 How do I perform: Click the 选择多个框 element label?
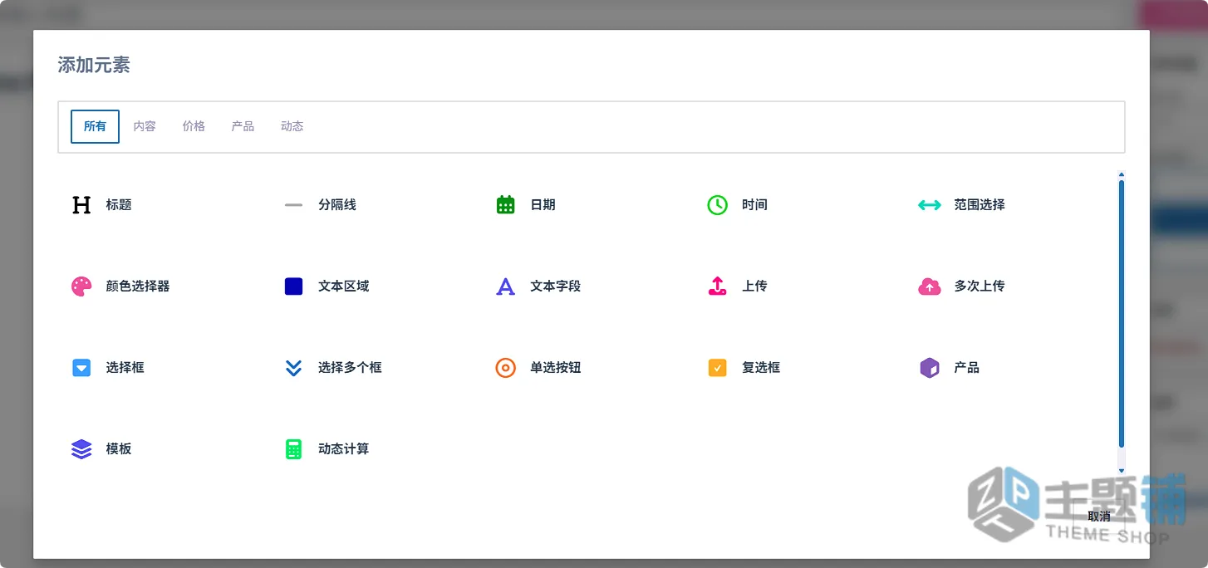[x=350, y=368]
